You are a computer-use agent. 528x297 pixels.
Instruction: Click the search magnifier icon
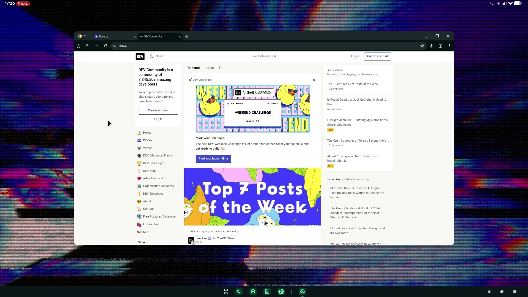point(152,56)
